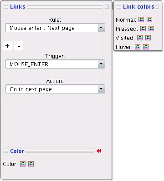Screen dimensions: 164x181
Task: Close the Link colors panel
Action: tap(157, 7)
